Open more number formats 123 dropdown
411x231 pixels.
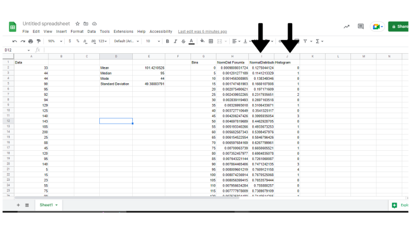(103, 41)
